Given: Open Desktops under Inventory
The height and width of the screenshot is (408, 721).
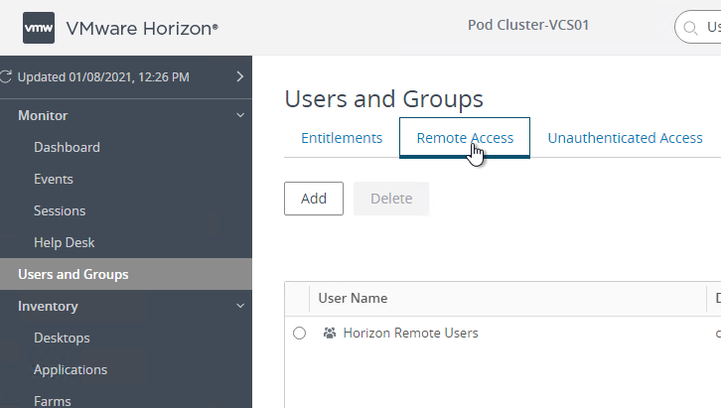Looking at the screenshot, I should 62,338.
